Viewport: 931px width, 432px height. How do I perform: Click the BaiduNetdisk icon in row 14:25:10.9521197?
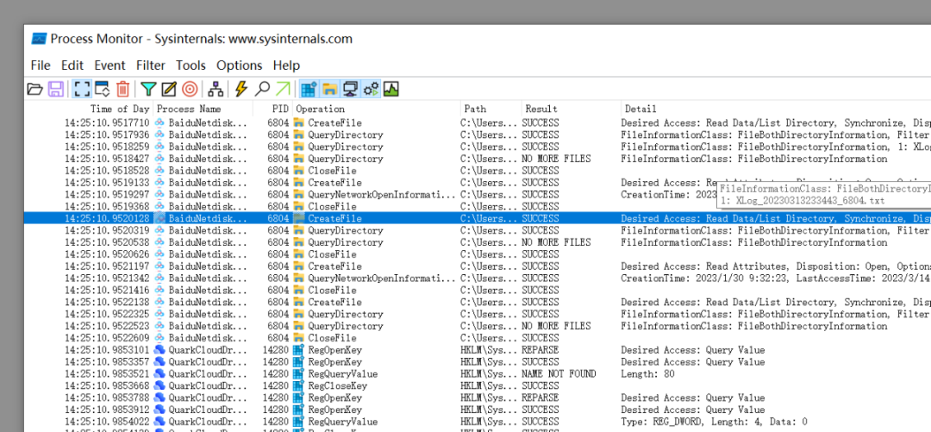(x=159, y=266)
